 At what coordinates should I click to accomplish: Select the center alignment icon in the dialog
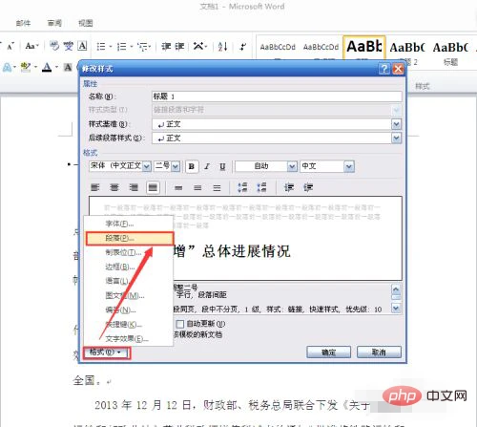(114, 187)
